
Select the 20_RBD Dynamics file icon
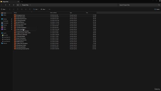[15, 42]
